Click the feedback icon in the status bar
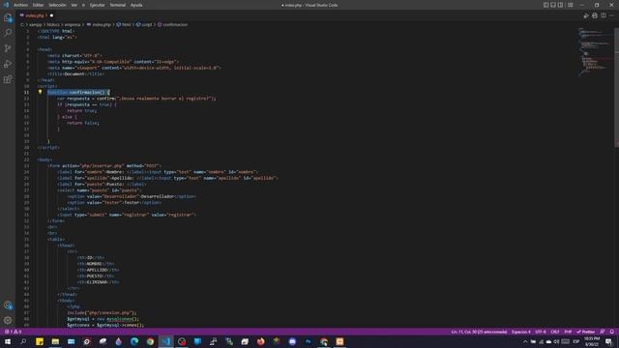This screenshot has width=619, height=348. tap(603, 332)
